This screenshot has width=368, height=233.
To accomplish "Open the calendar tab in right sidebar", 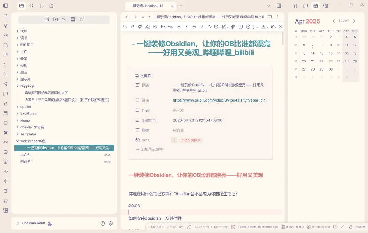I will pos(316,6).
